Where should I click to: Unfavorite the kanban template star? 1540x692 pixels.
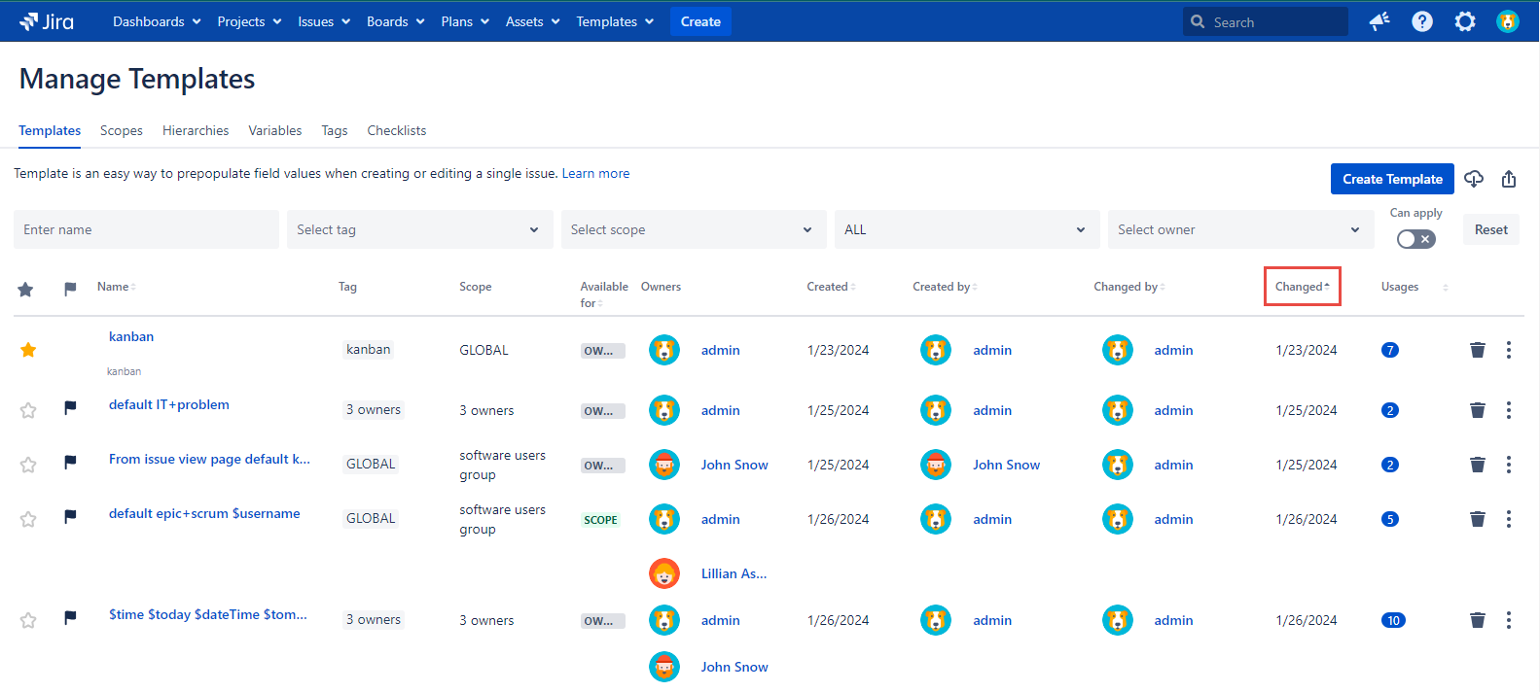28,350
